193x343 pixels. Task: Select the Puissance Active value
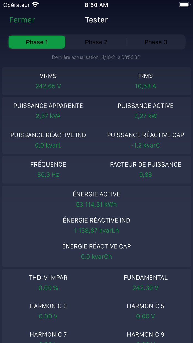click(x=145, y=116)
